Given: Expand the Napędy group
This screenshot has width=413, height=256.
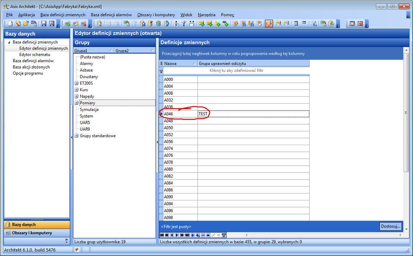Looking at the screenshot, I should pos(76,96).
